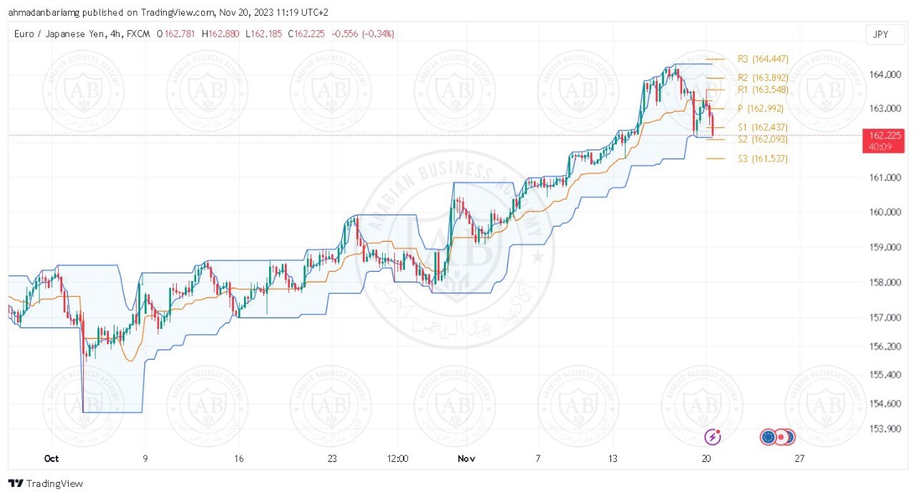Click the 159.000 price axis label
916x497 pixels.
pos(885,247)
